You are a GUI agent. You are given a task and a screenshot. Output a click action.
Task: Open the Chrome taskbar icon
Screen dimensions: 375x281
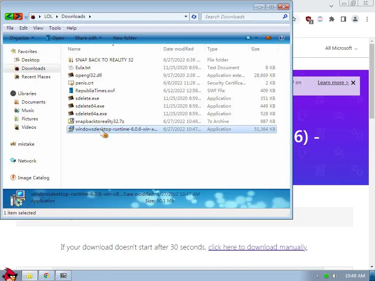click(x=47, y=276)
